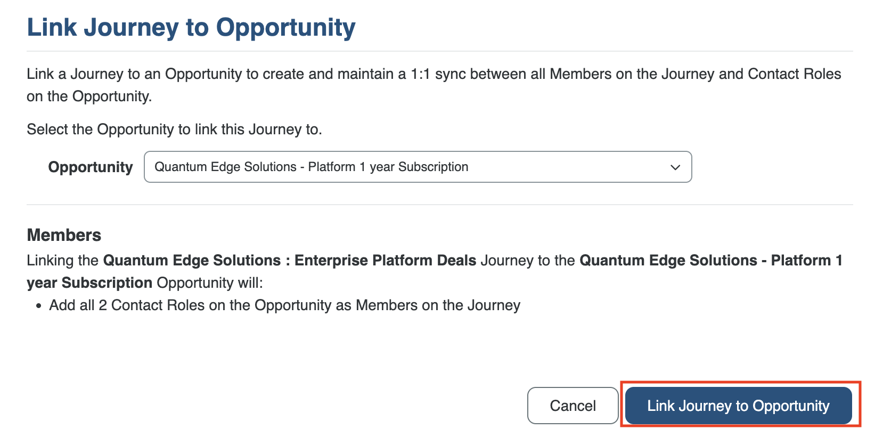The height and width of the screenshot is (445, 883).
Task: Click "Linking the" text under Members
Action: [x=62, y=260]
